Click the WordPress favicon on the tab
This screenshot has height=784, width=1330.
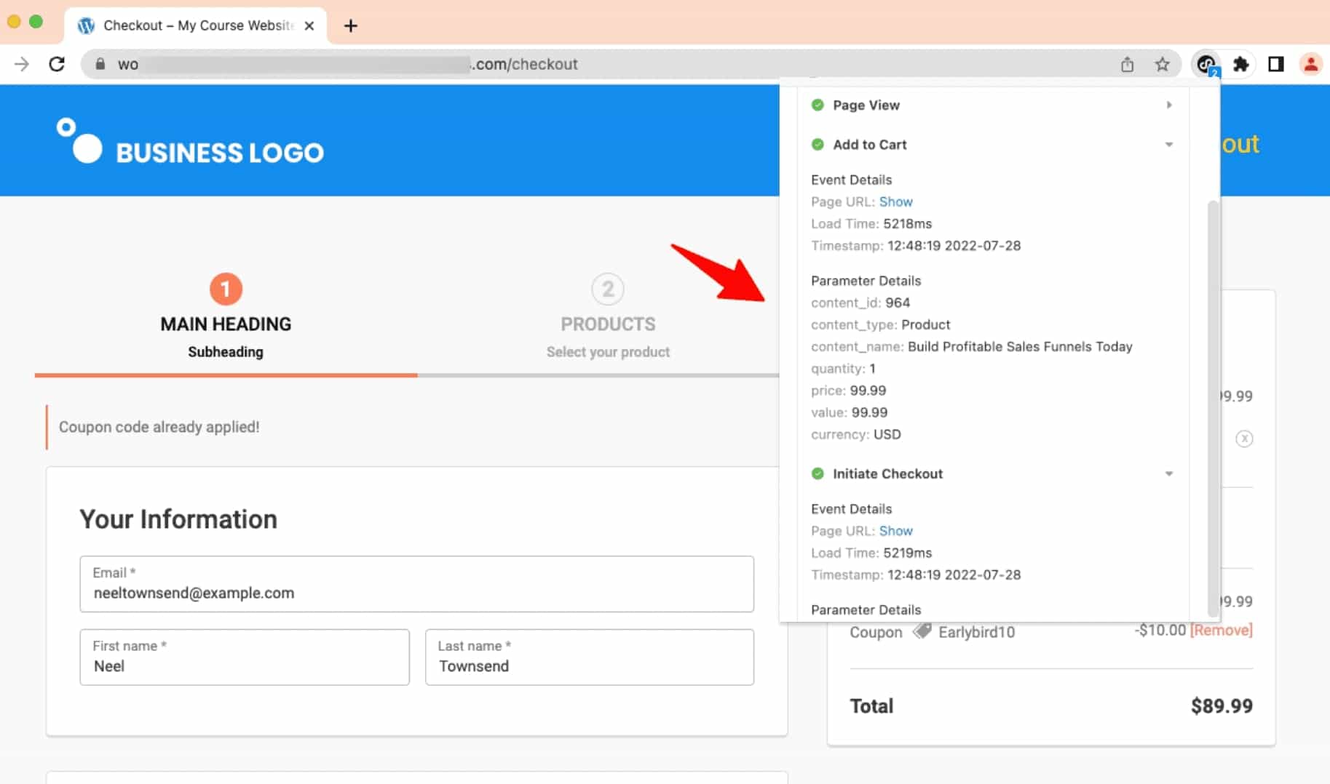(x=86, y=25)
